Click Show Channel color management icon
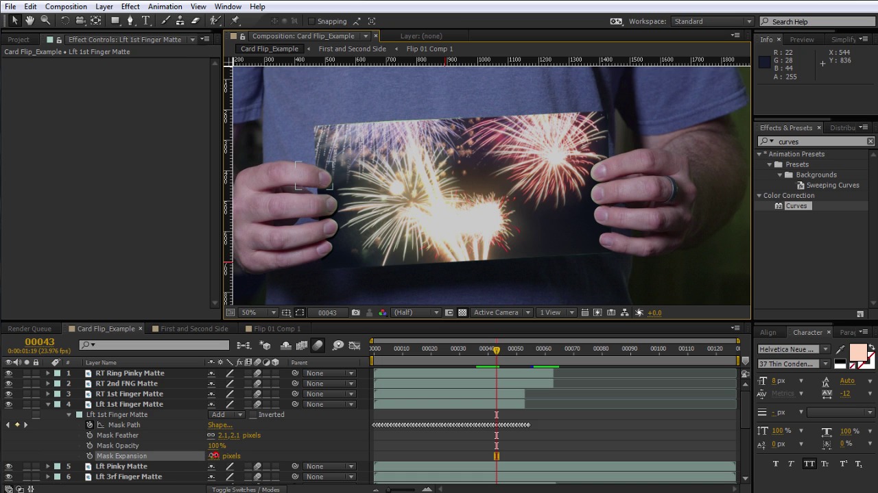This screenshot has width=878, height=493. point(383,313)
